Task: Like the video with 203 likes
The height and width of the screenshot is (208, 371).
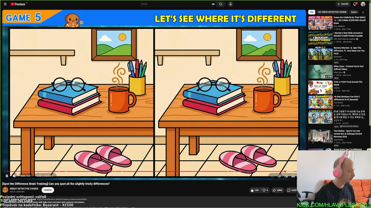Action: [254, 190]
